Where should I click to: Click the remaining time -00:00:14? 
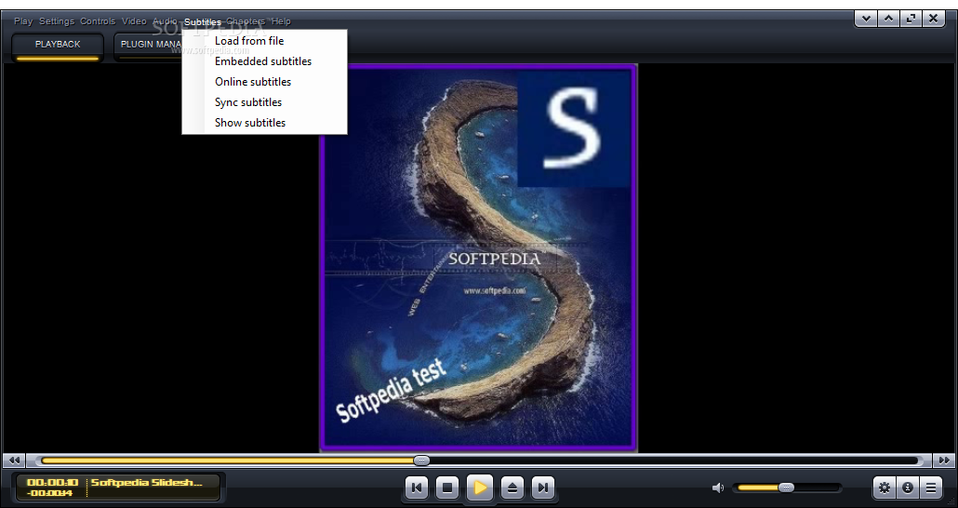coord(49,493)
